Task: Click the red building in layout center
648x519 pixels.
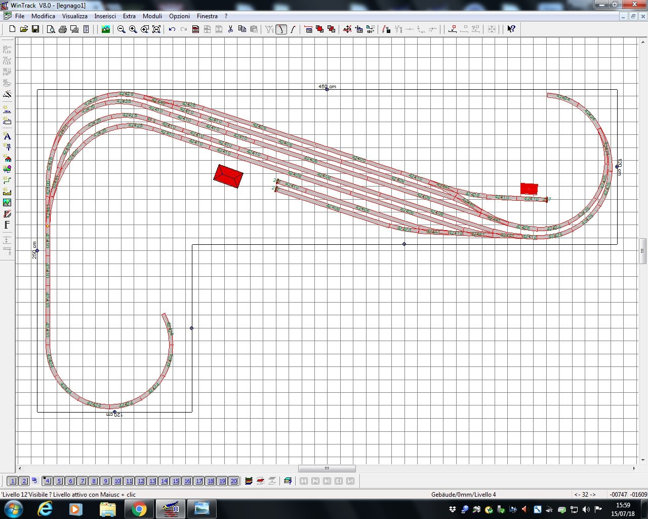Action: (x=228, y=176)
